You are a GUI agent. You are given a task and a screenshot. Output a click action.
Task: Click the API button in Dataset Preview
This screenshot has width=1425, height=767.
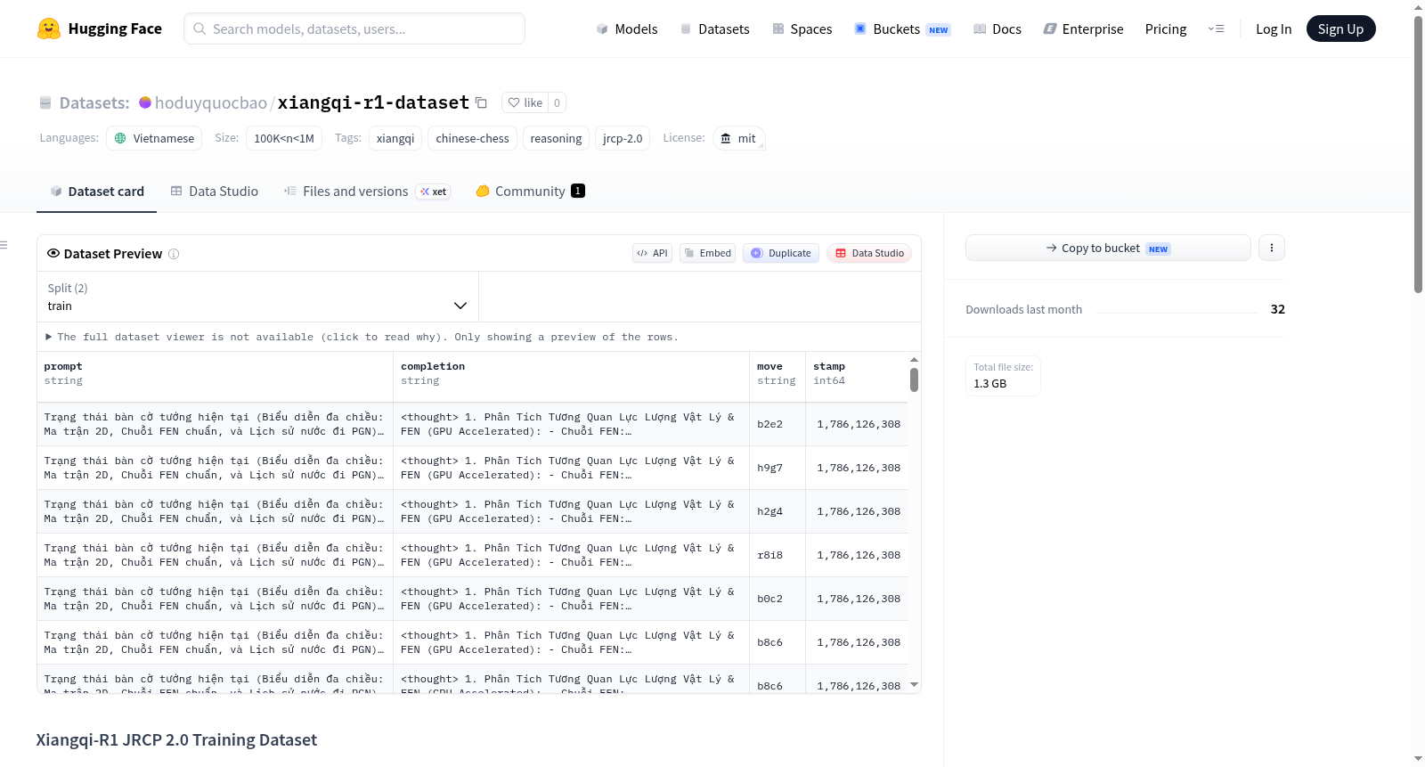pos(652,253)
